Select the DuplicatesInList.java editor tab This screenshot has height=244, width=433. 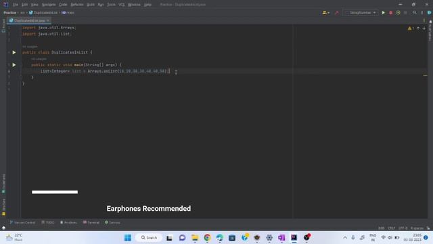tap(29, 20)
